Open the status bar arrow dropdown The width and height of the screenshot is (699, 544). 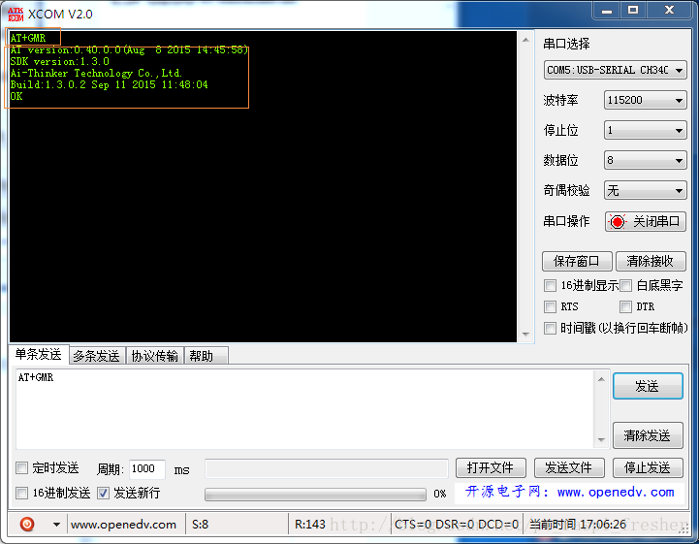coord(56,525)
